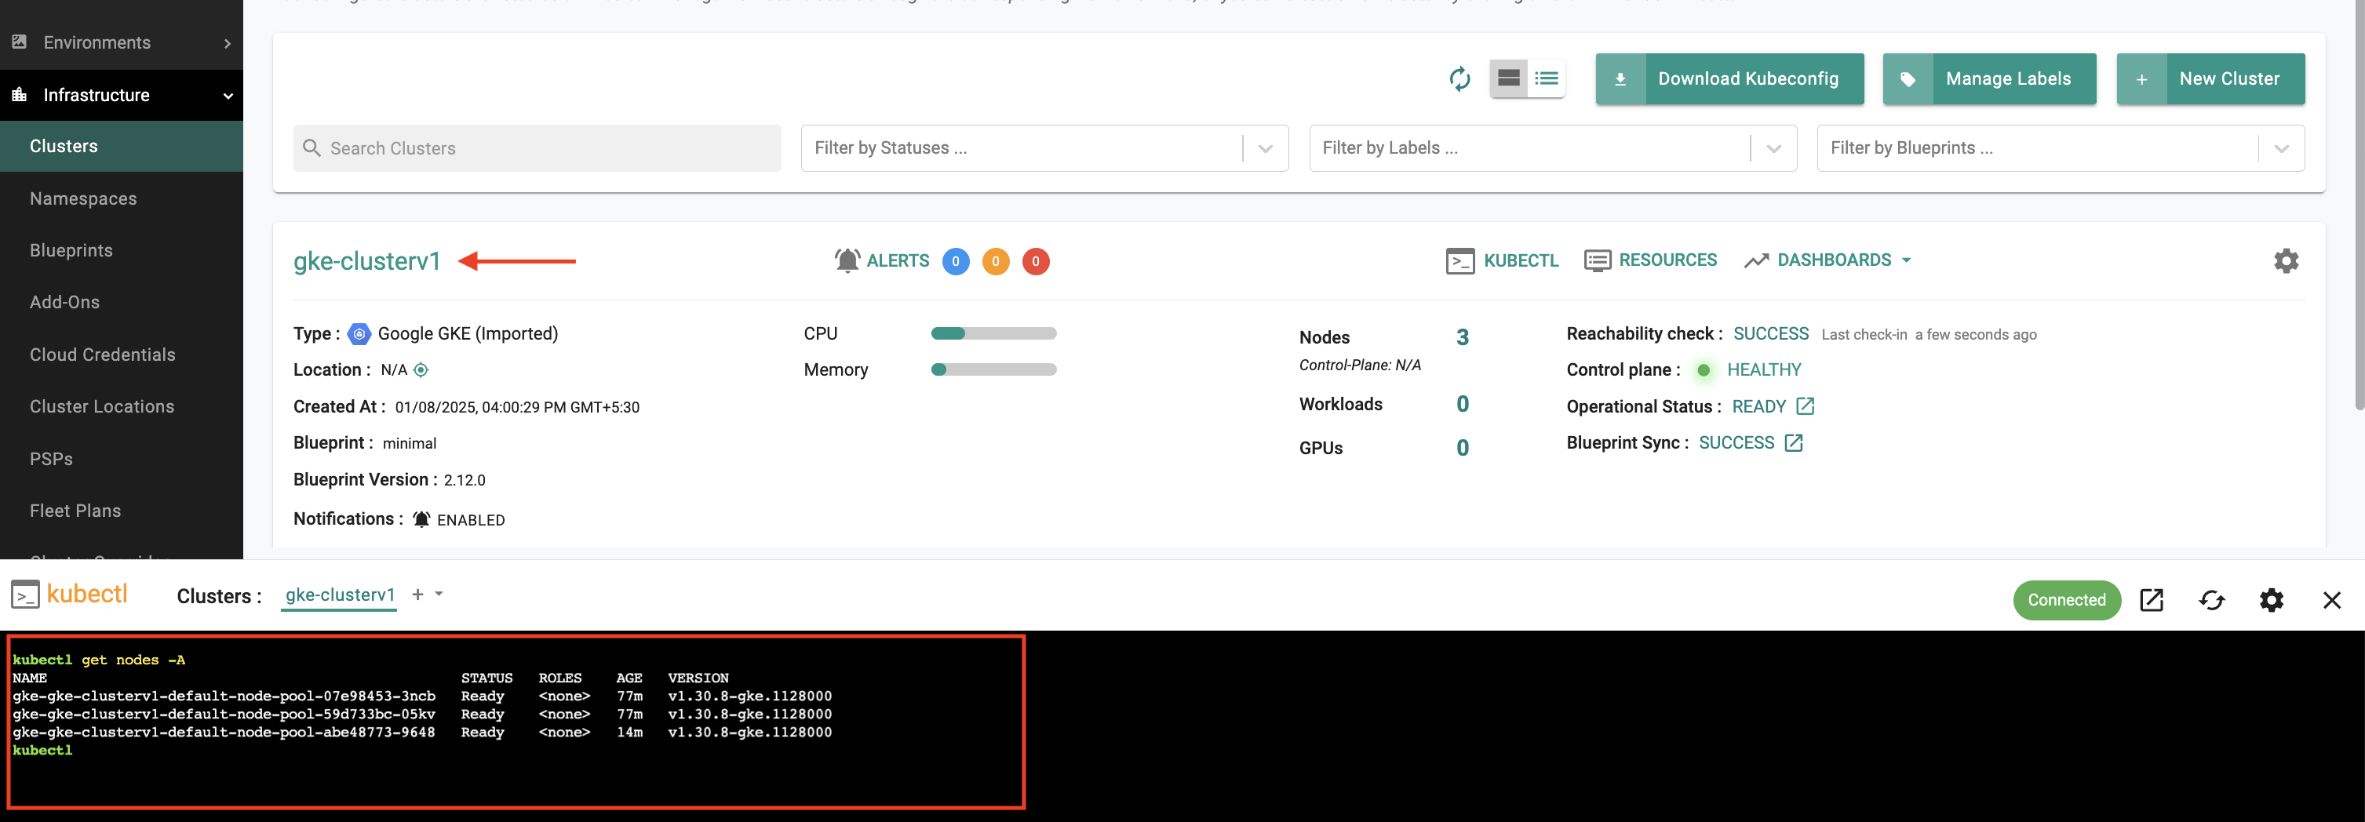Click the kubectl prompt in terminal
Image resolution: width=2365 pixels, height=822 pixels.
click(42, 751)
